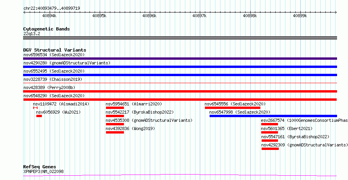Click the nsv5954651 (Almarri2020) label
348x180 pixels.
tap(134, 104)
